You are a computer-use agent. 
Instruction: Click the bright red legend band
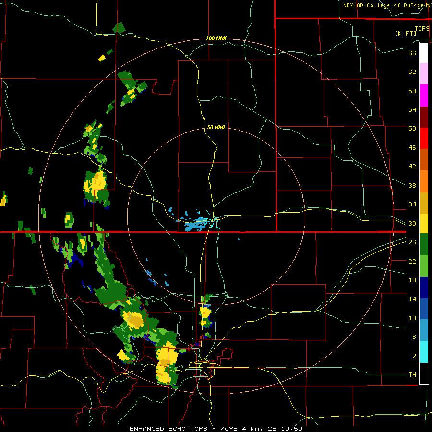coord(424,138)
